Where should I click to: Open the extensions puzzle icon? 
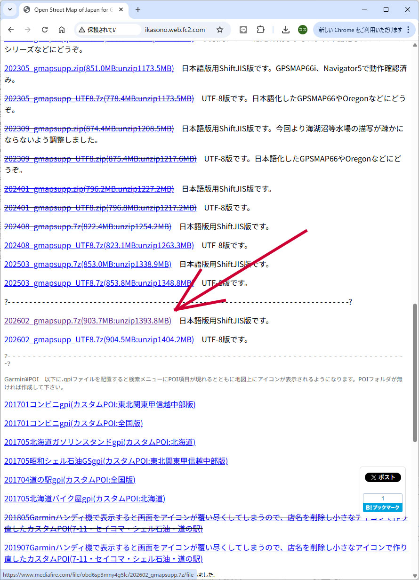click(260, 30)
